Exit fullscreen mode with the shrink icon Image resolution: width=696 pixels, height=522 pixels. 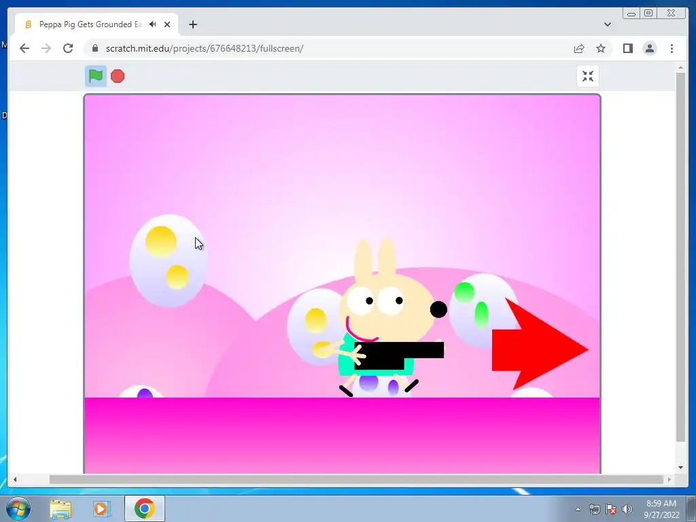coord(588,76)
